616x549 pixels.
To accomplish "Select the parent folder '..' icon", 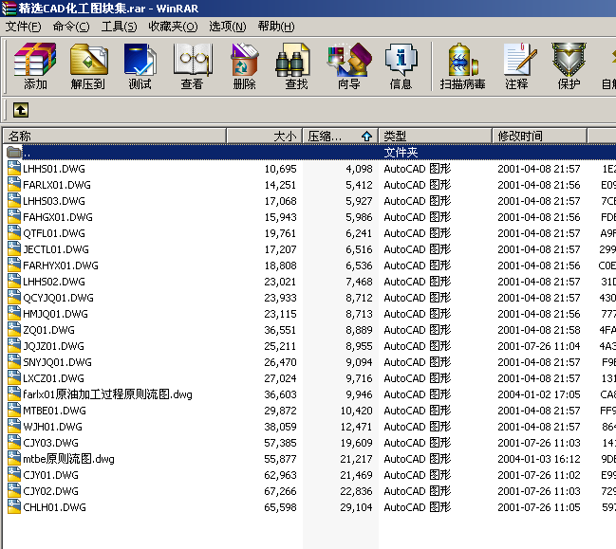I will [x=14, y=152].
